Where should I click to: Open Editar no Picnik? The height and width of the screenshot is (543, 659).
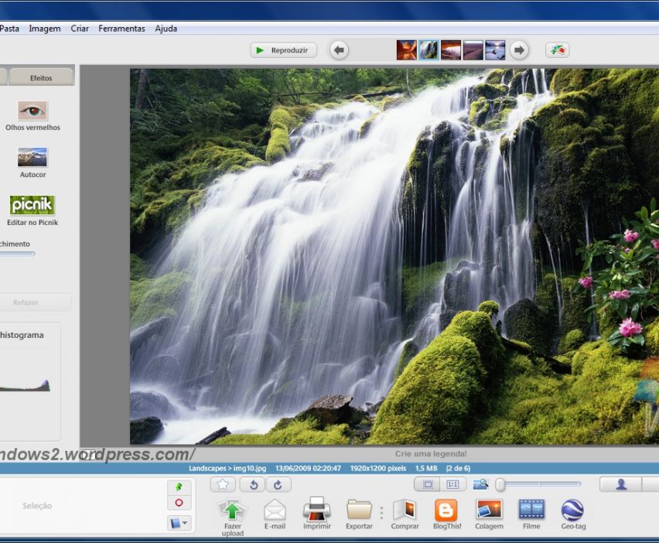pos(32,206)
